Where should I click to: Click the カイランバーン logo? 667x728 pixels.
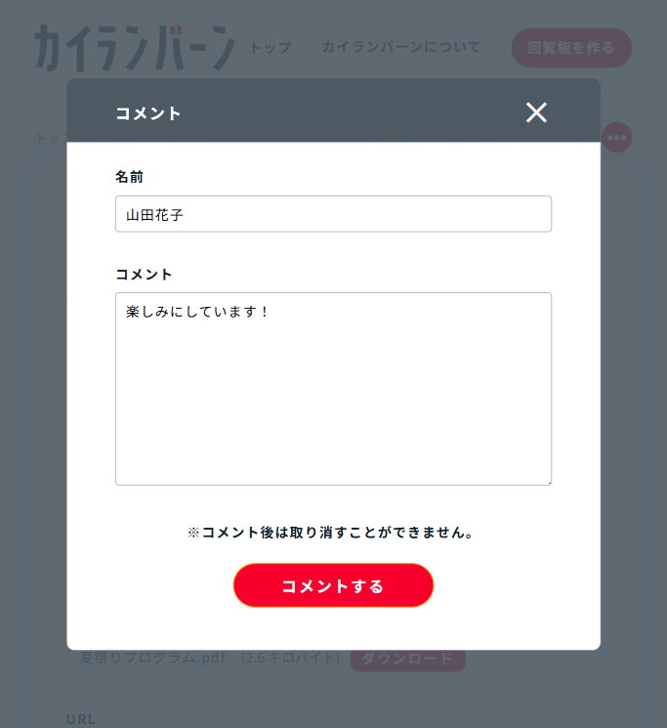134,48
